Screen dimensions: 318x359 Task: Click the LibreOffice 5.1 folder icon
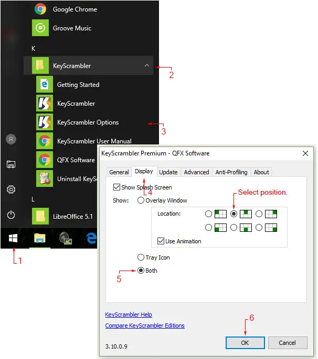40,216
